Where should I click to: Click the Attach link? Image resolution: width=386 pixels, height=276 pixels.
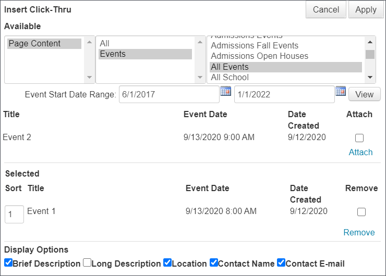tap(360, 153)
